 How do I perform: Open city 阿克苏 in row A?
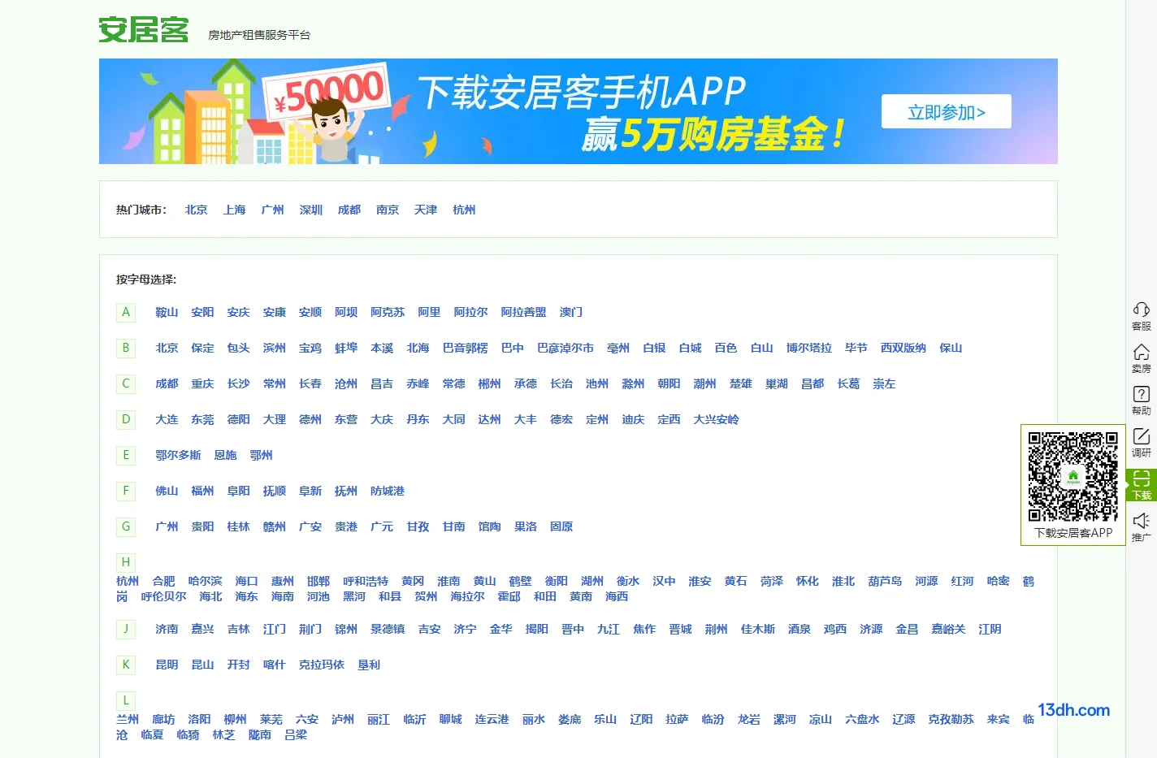[387, 312]
